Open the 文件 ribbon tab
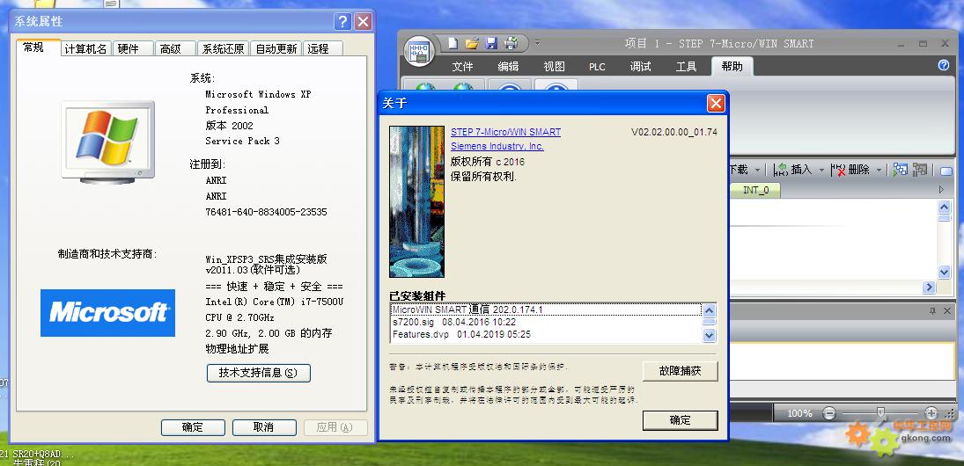Viewport: 964px width, 466px height. (x=462, y=66)
